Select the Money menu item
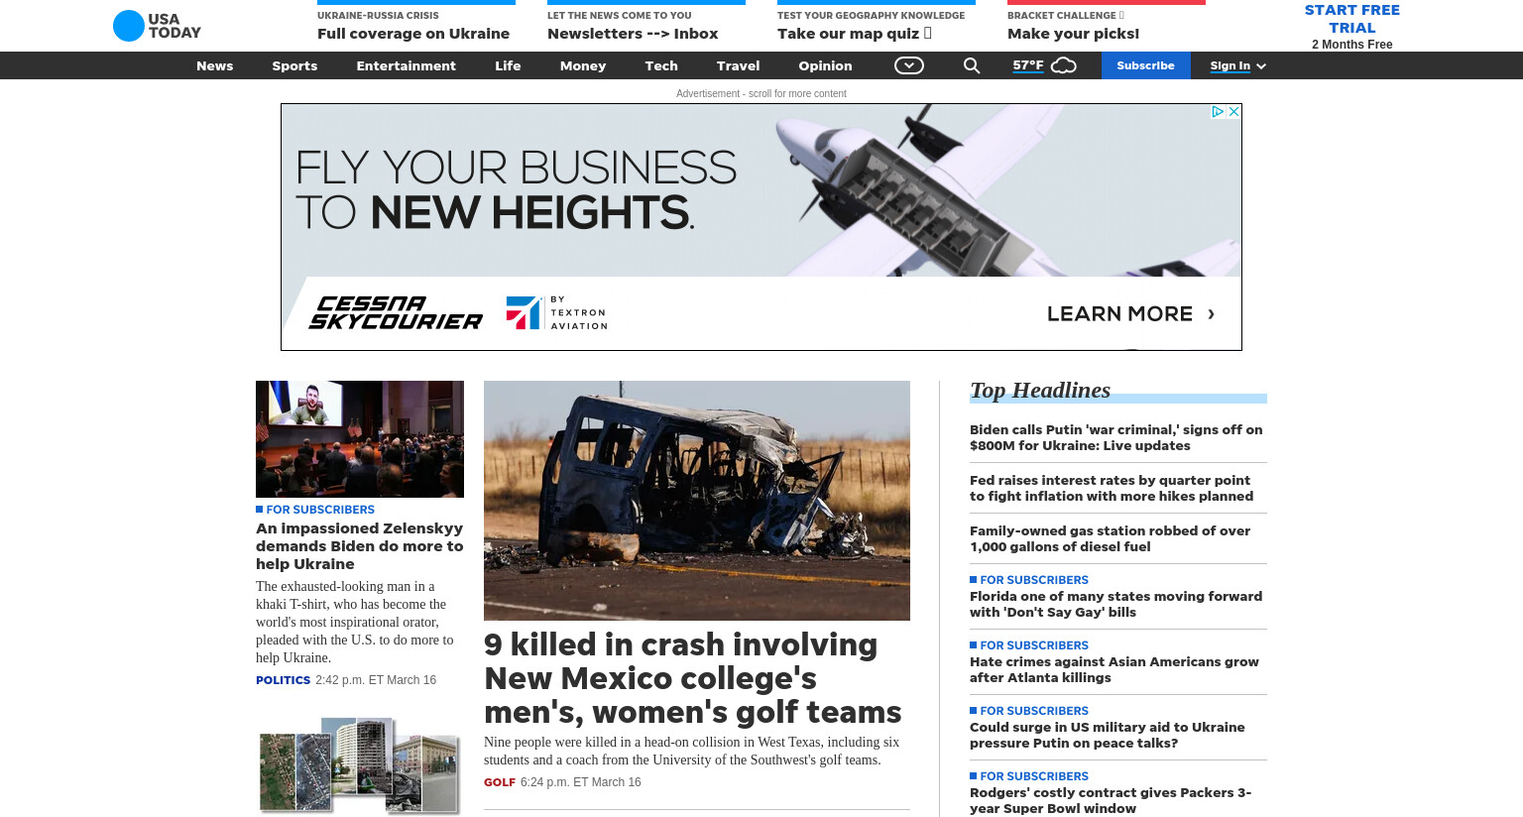This screenshot has height=817, width=1523. click(x=583, y=65)
